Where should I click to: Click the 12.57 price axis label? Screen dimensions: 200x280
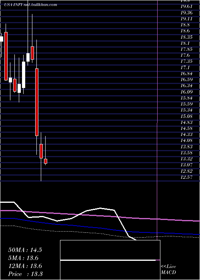186,178
